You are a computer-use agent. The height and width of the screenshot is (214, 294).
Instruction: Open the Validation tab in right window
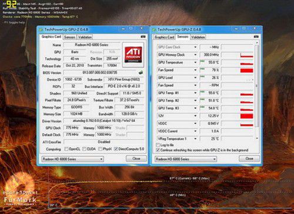pos(198,37)
